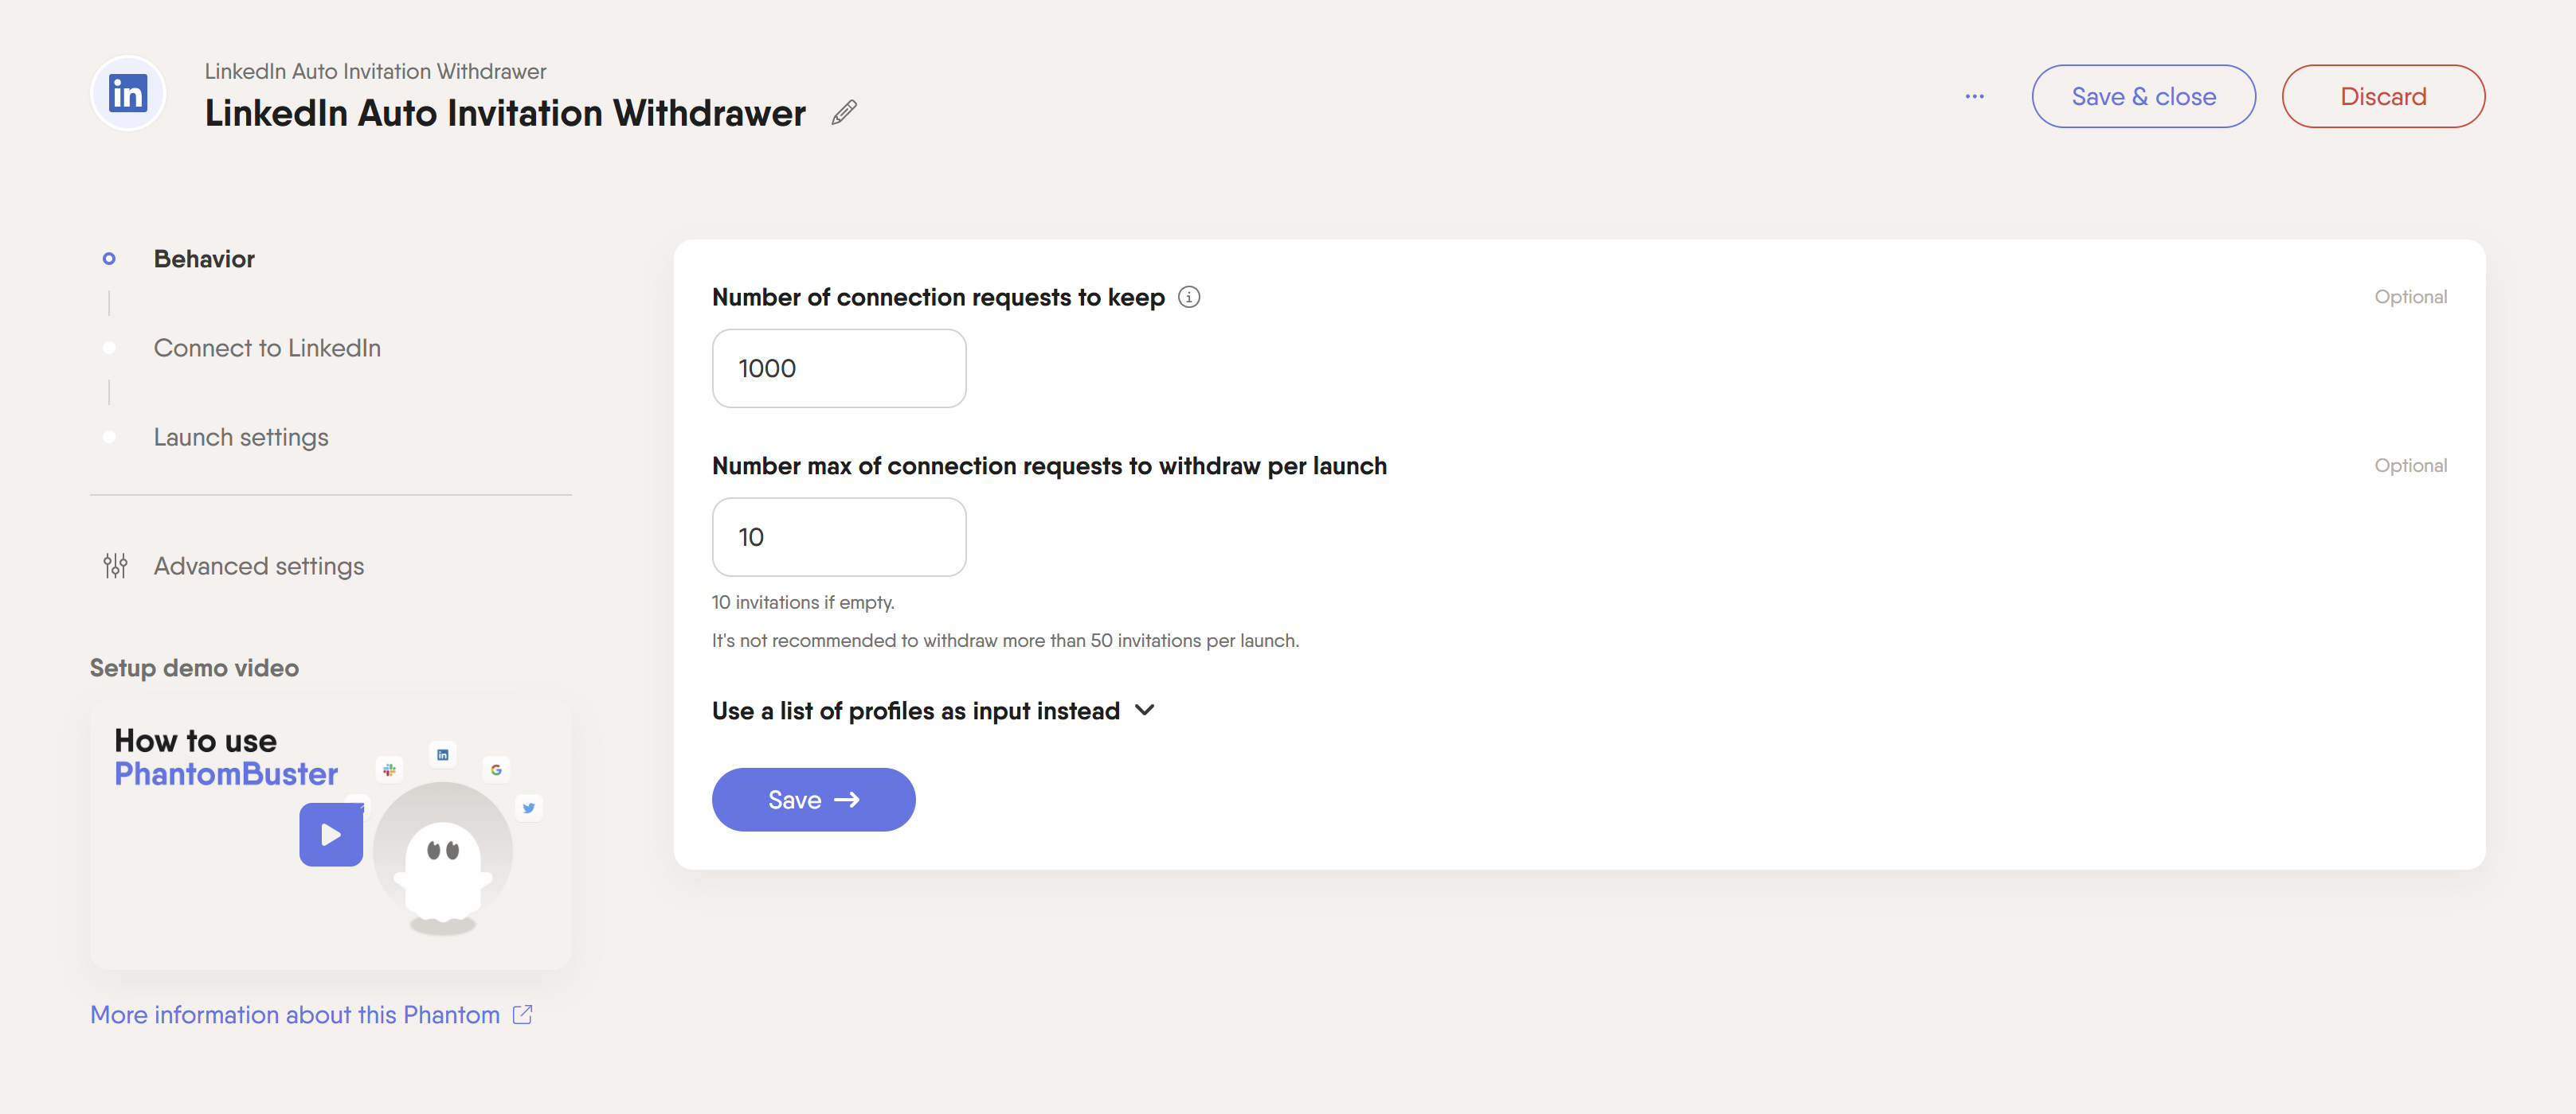Viewport: 2576px width, 1114px height.
Task: Click Save & close button
Action: tap(2143, 96)
